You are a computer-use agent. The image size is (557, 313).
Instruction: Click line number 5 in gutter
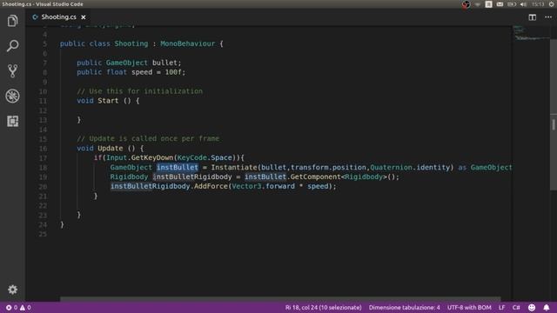coord(44,43)
